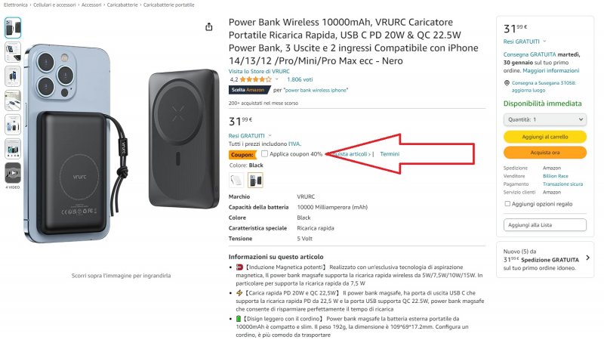
Task: Select the first product image thumbnail
Action: pyautogui.click(x=13, y=29)
